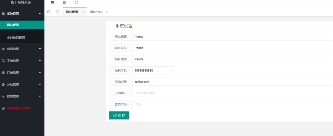
Task: Click the 站长微信 field label
Action: [121, 59]
